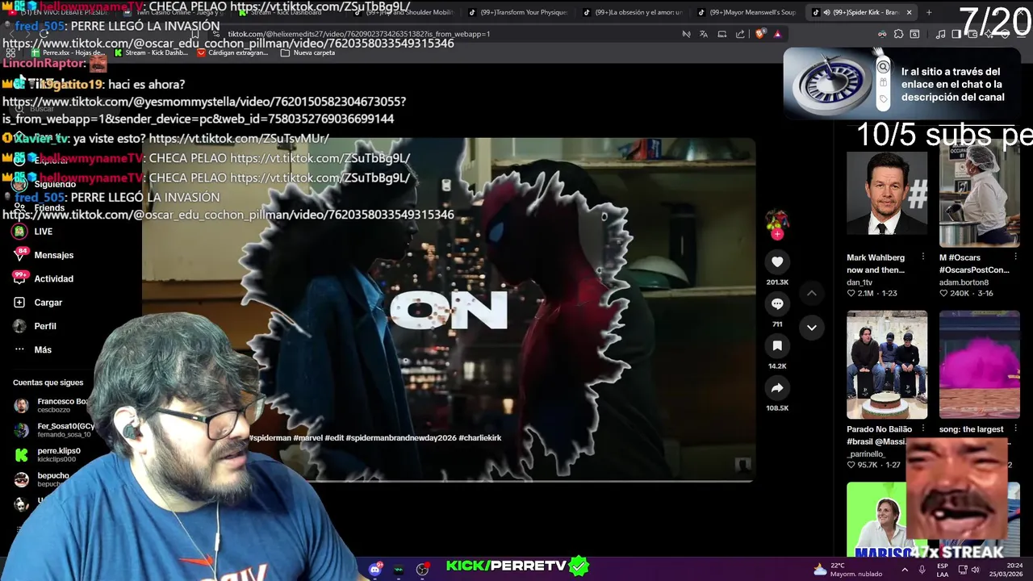Open the pink 'song: the largest' thumbnail
Screen dimensions: 1033x581
980,365
